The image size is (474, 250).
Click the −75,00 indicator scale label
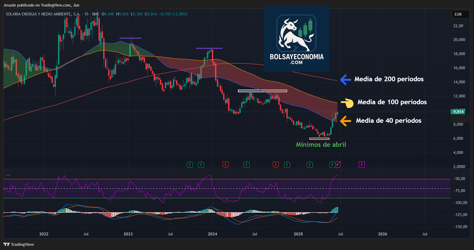click(x=459, y=191)
